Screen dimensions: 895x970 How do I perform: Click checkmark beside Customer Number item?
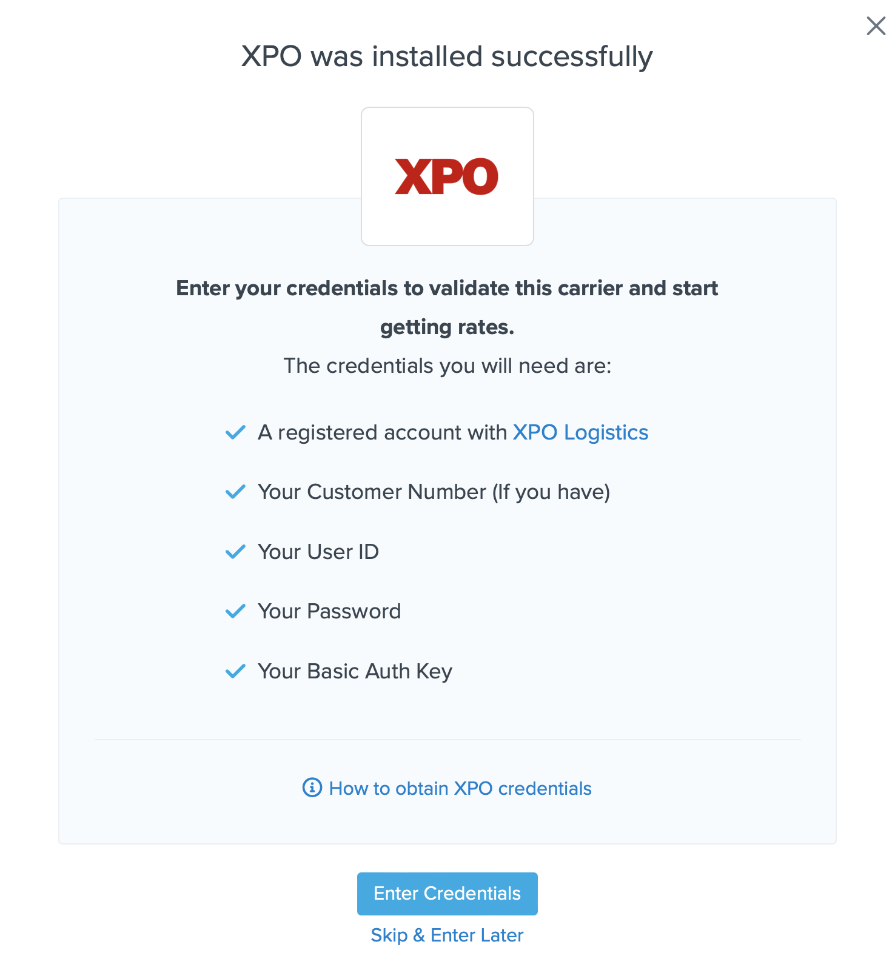point(235,492)
